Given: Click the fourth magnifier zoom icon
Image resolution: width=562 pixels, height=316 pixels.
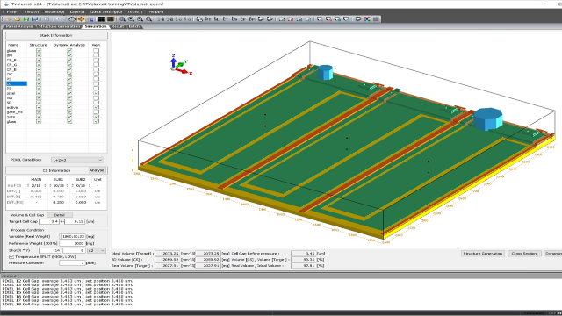Looking at the screenshot, I should point(148,19).
